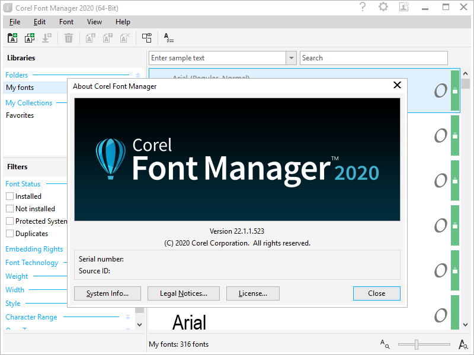Collapse the Font Status filter header
Screen dimensions: 474x355
click(x=23, y=184)
